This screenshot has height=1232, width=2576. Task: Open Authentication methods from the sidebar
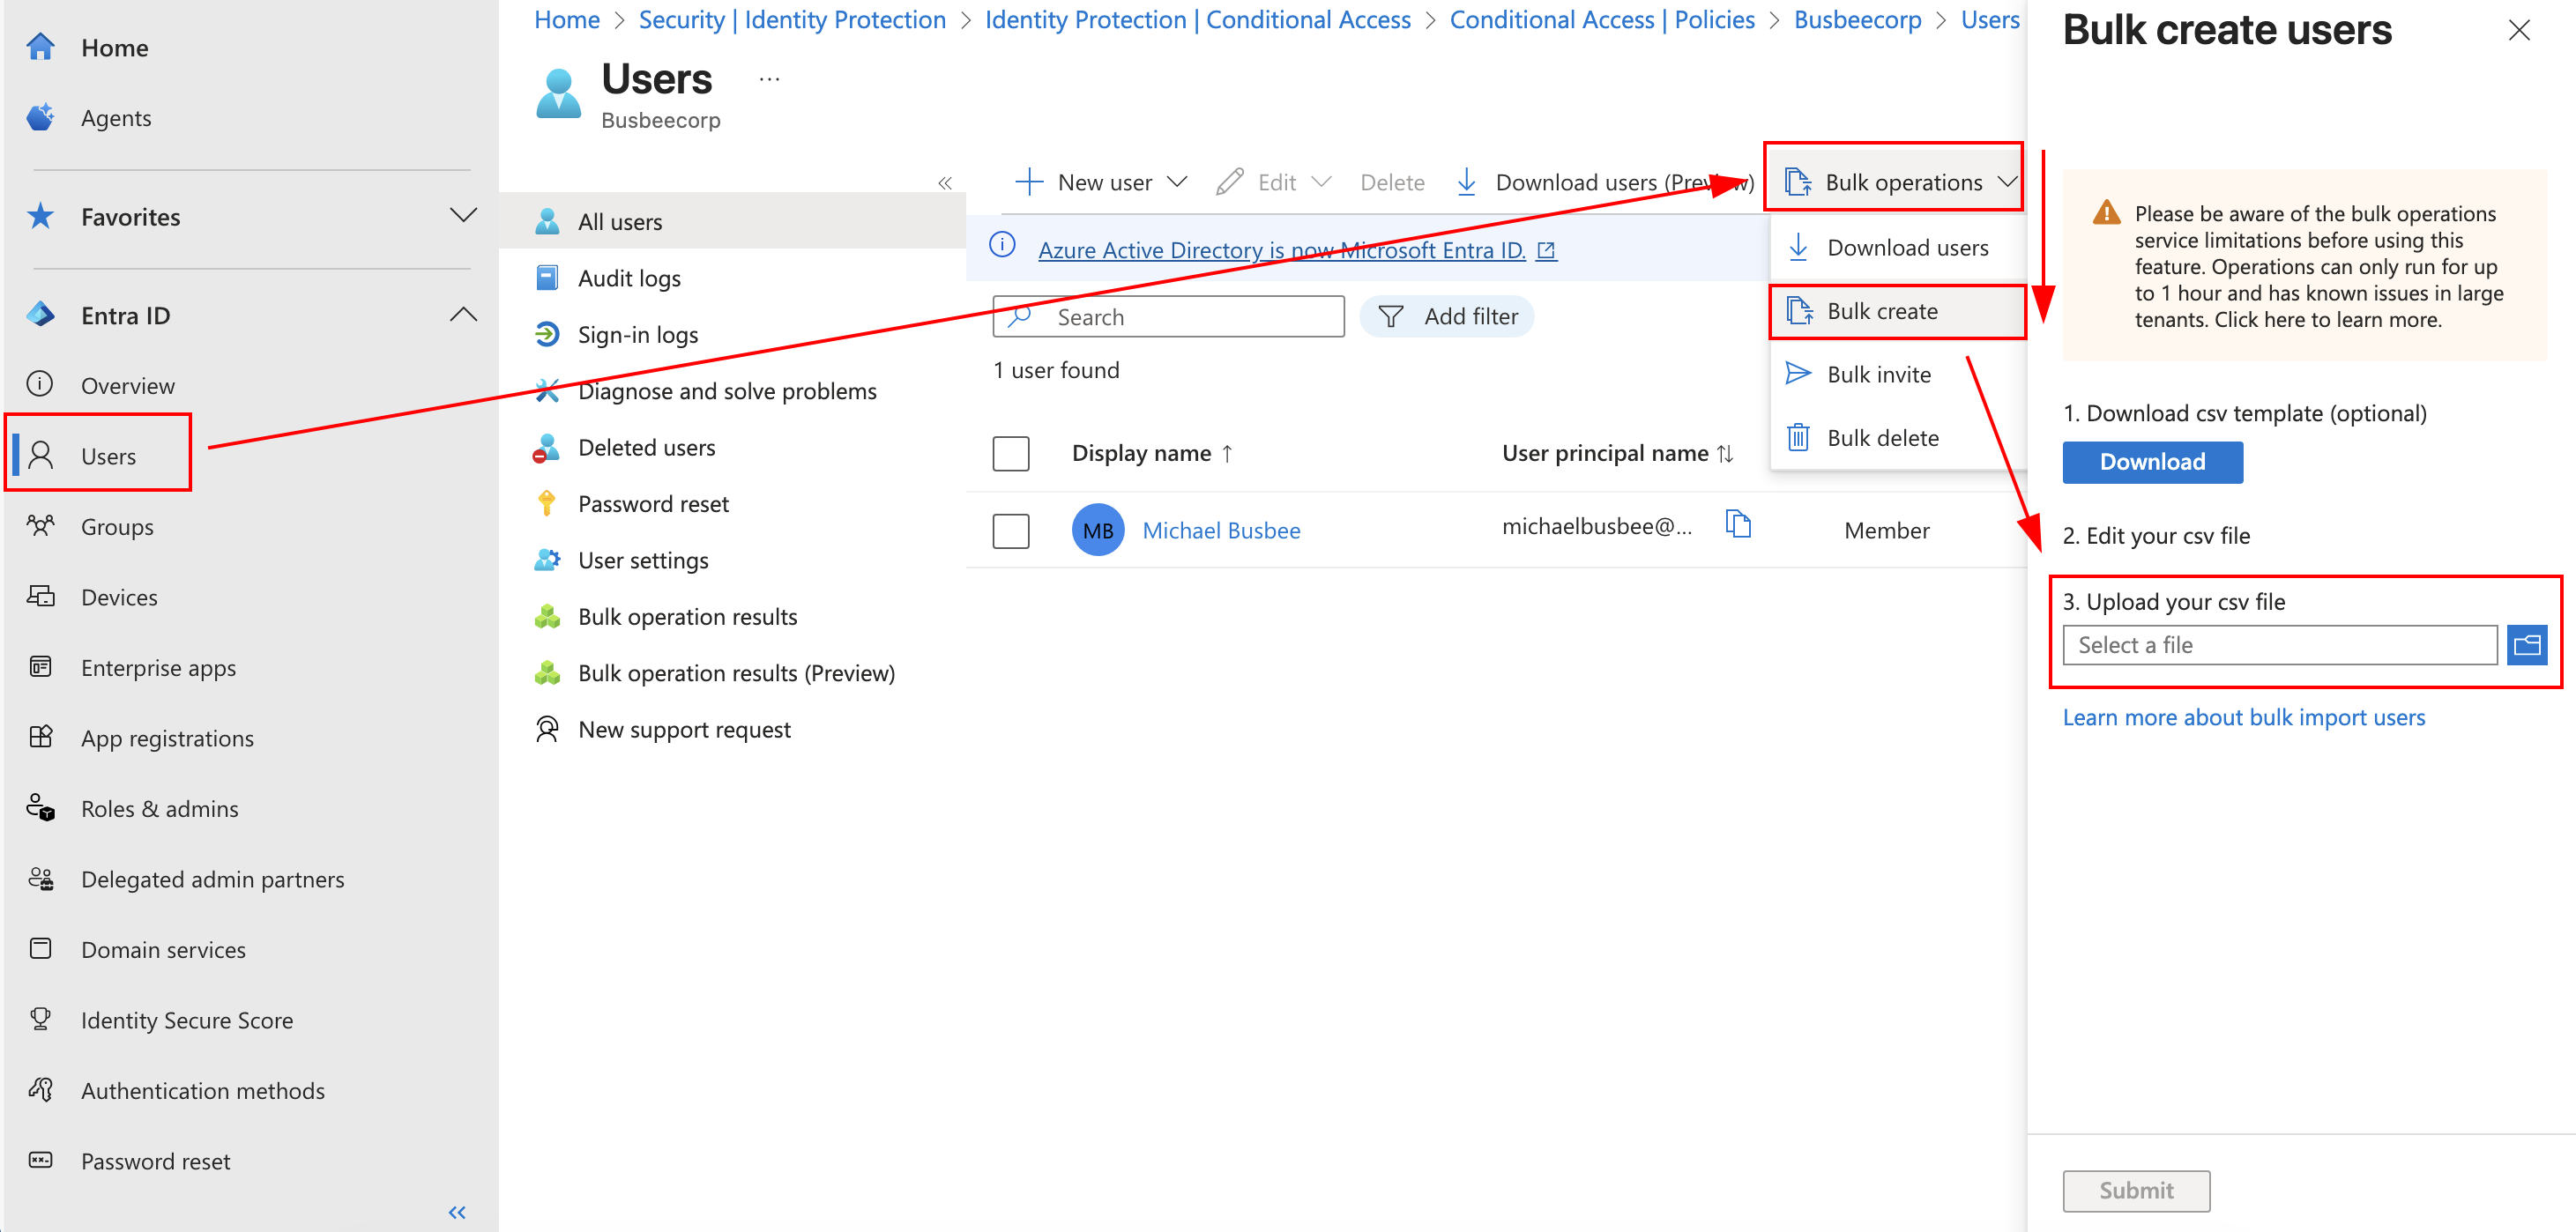point(202,1090)
